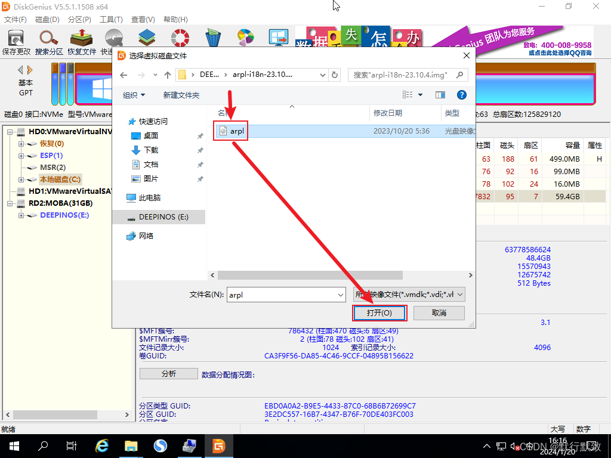Click the lifebuoy toolbar icon
This screenshot has width=611, height=458.
(180, 38)
